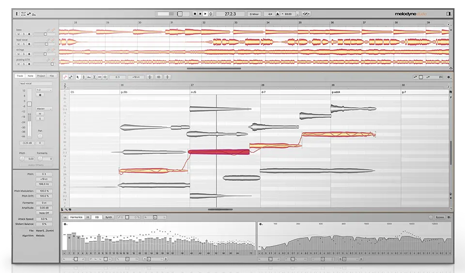Image resolution: width=465 pixels, height=273 pixels.
Task: Adjust the lead vocal volume slider
Action: point(45,44)
